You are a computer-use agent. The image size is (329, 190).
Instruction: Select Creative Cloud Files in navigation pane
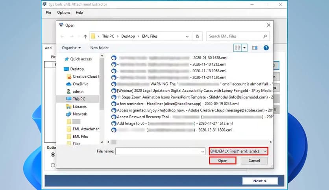[x=86, y=77]
